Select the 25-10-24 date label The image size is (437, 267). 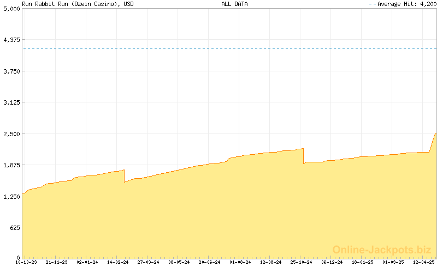302,262
